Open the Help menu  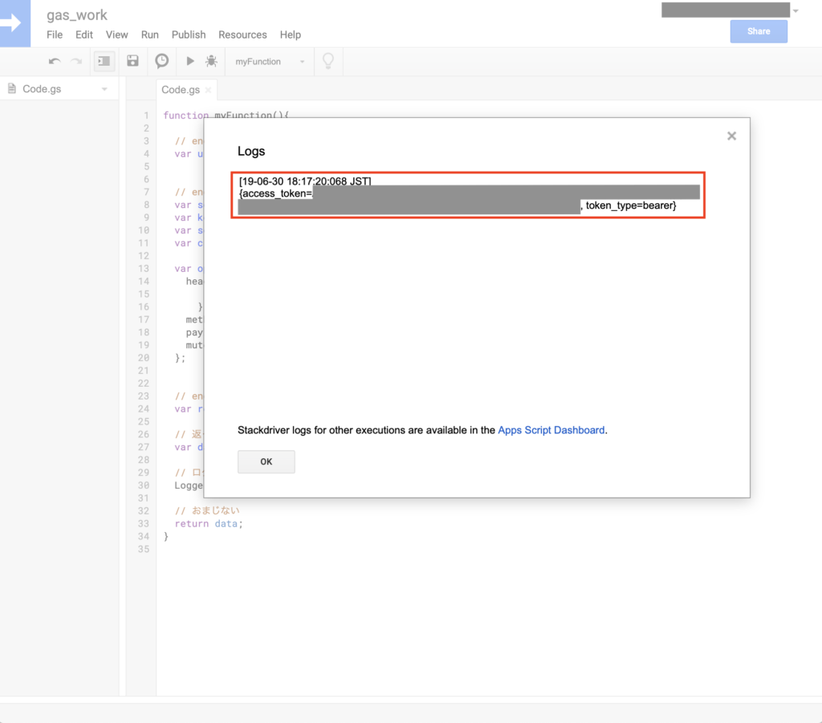click(290, 35)
